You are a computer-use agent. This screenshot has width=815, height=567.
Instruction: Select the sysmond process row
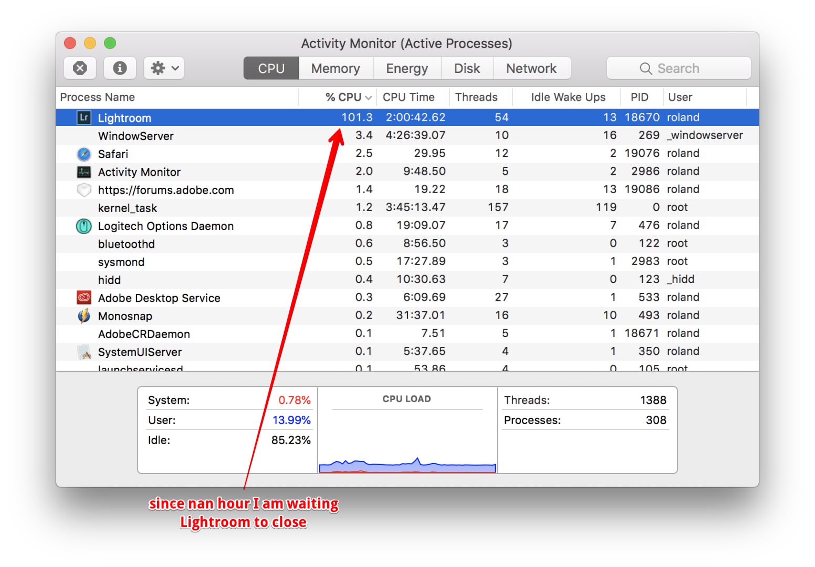tap(407, 261)
